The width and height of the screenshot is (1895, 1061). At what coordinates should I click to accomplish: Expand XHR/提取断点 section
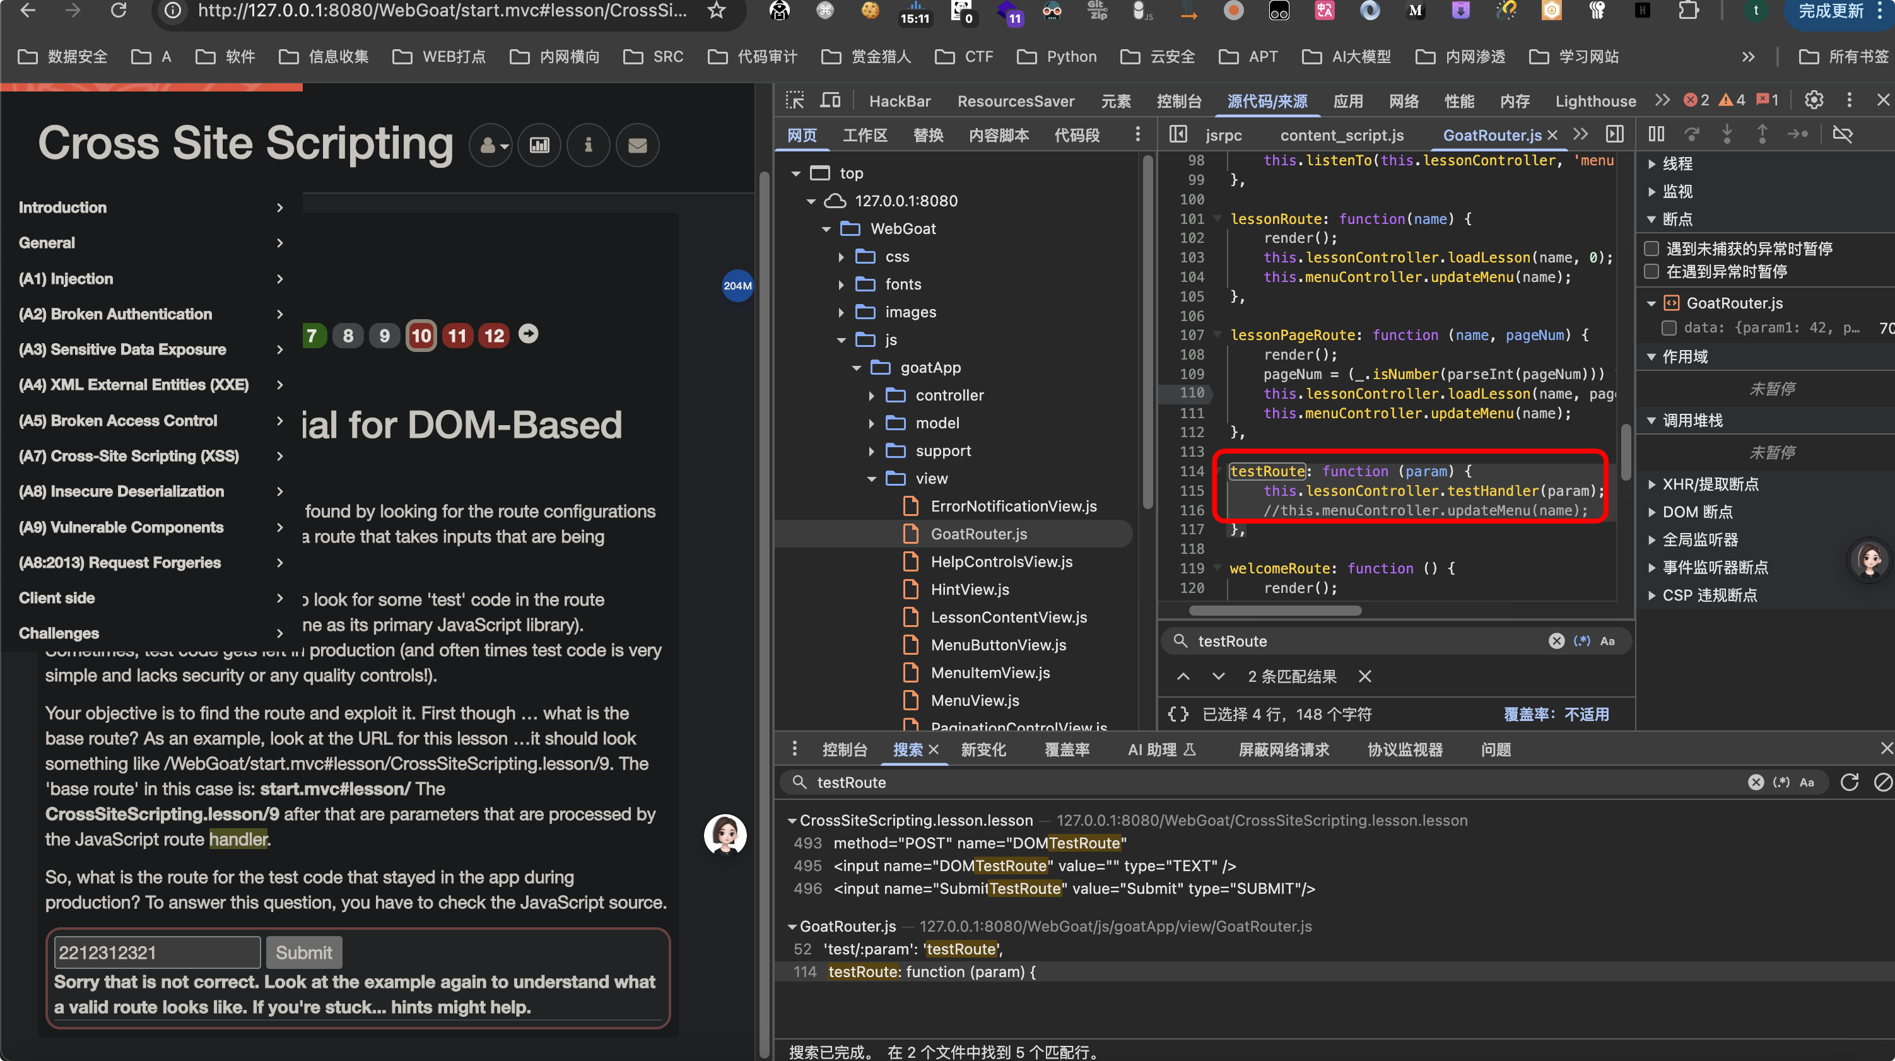coord(1710,484)
